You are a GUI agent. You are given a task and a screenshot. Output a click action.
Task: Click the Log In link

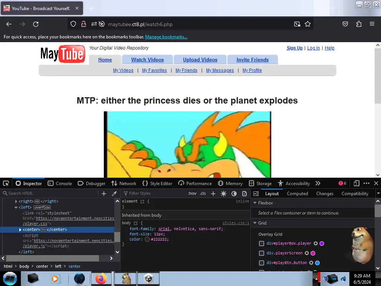pyautogui.click(x=313, y=48)
